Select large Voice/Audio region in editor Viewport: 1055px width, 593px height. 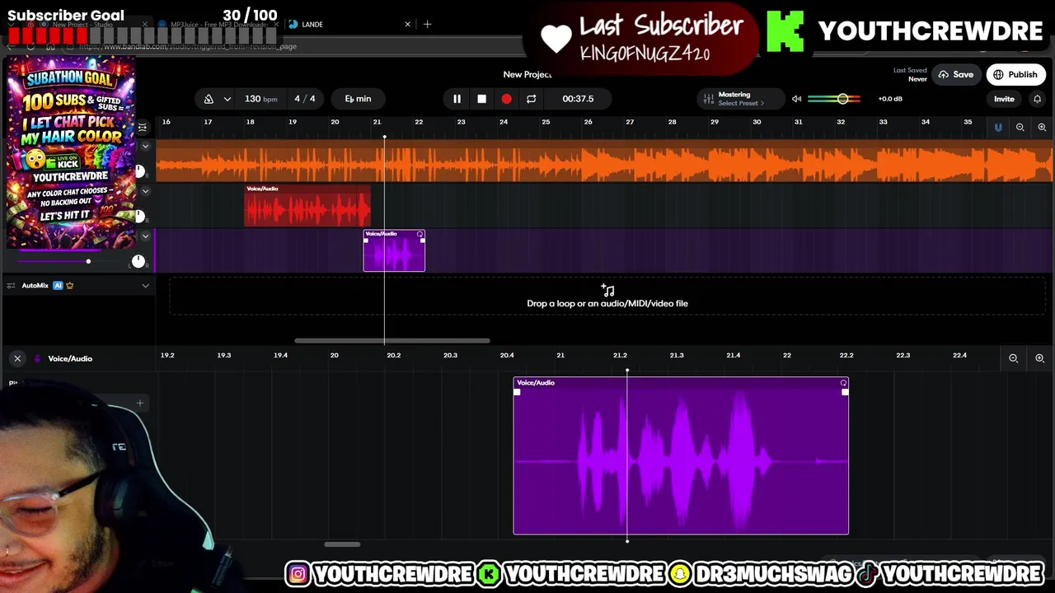tap(681, 455)
